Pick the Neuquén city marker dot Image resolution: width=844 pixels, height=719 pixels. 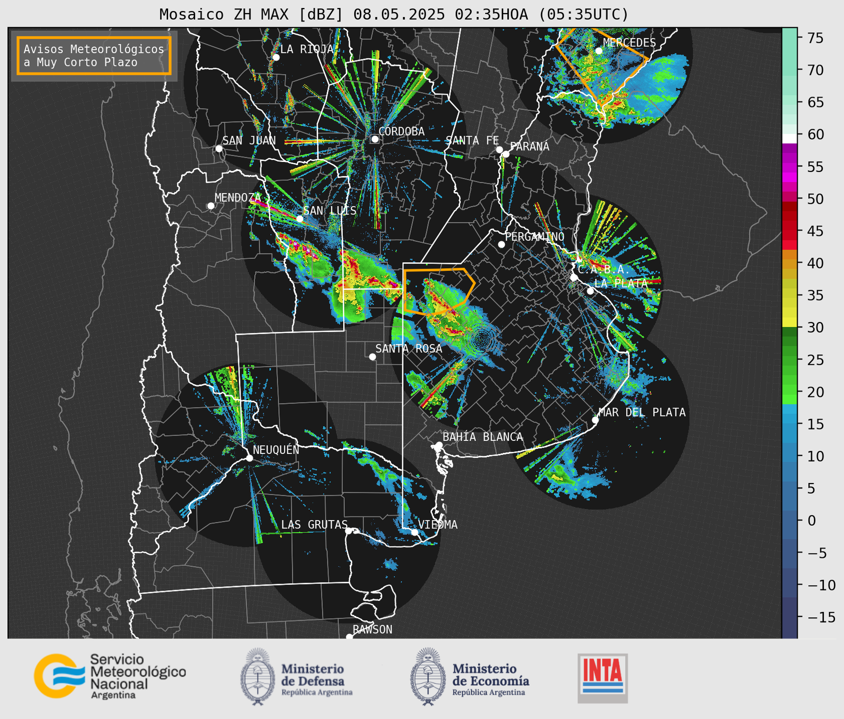249,458
